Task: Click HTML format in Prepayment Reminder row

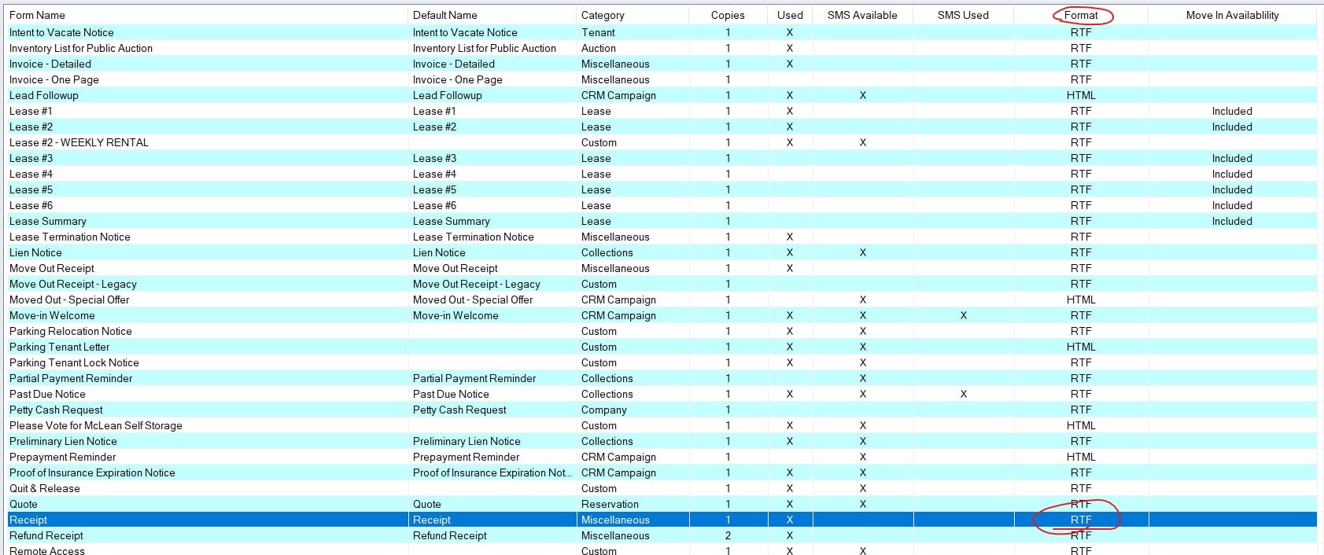Action: [1081, 457]
